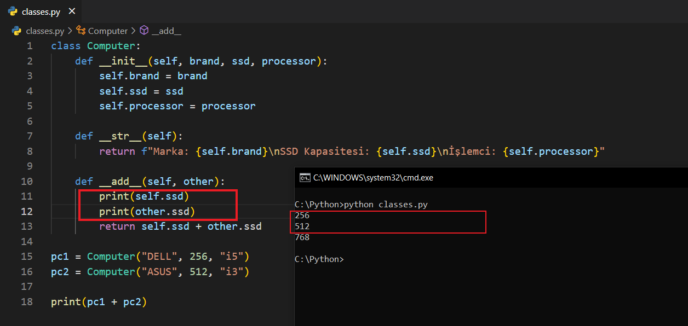Screen dimensions: 688x326
Task: Expand the chevron after classes.py in breadcrumb
Action: point(70,31)
